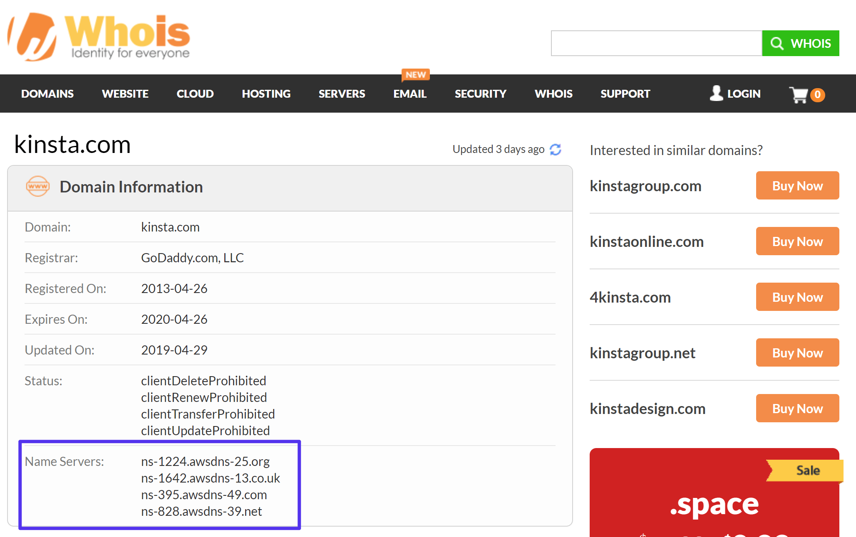856x537 pixels.
Task: Click the shopping cart icon
Action: pos(800,94)
